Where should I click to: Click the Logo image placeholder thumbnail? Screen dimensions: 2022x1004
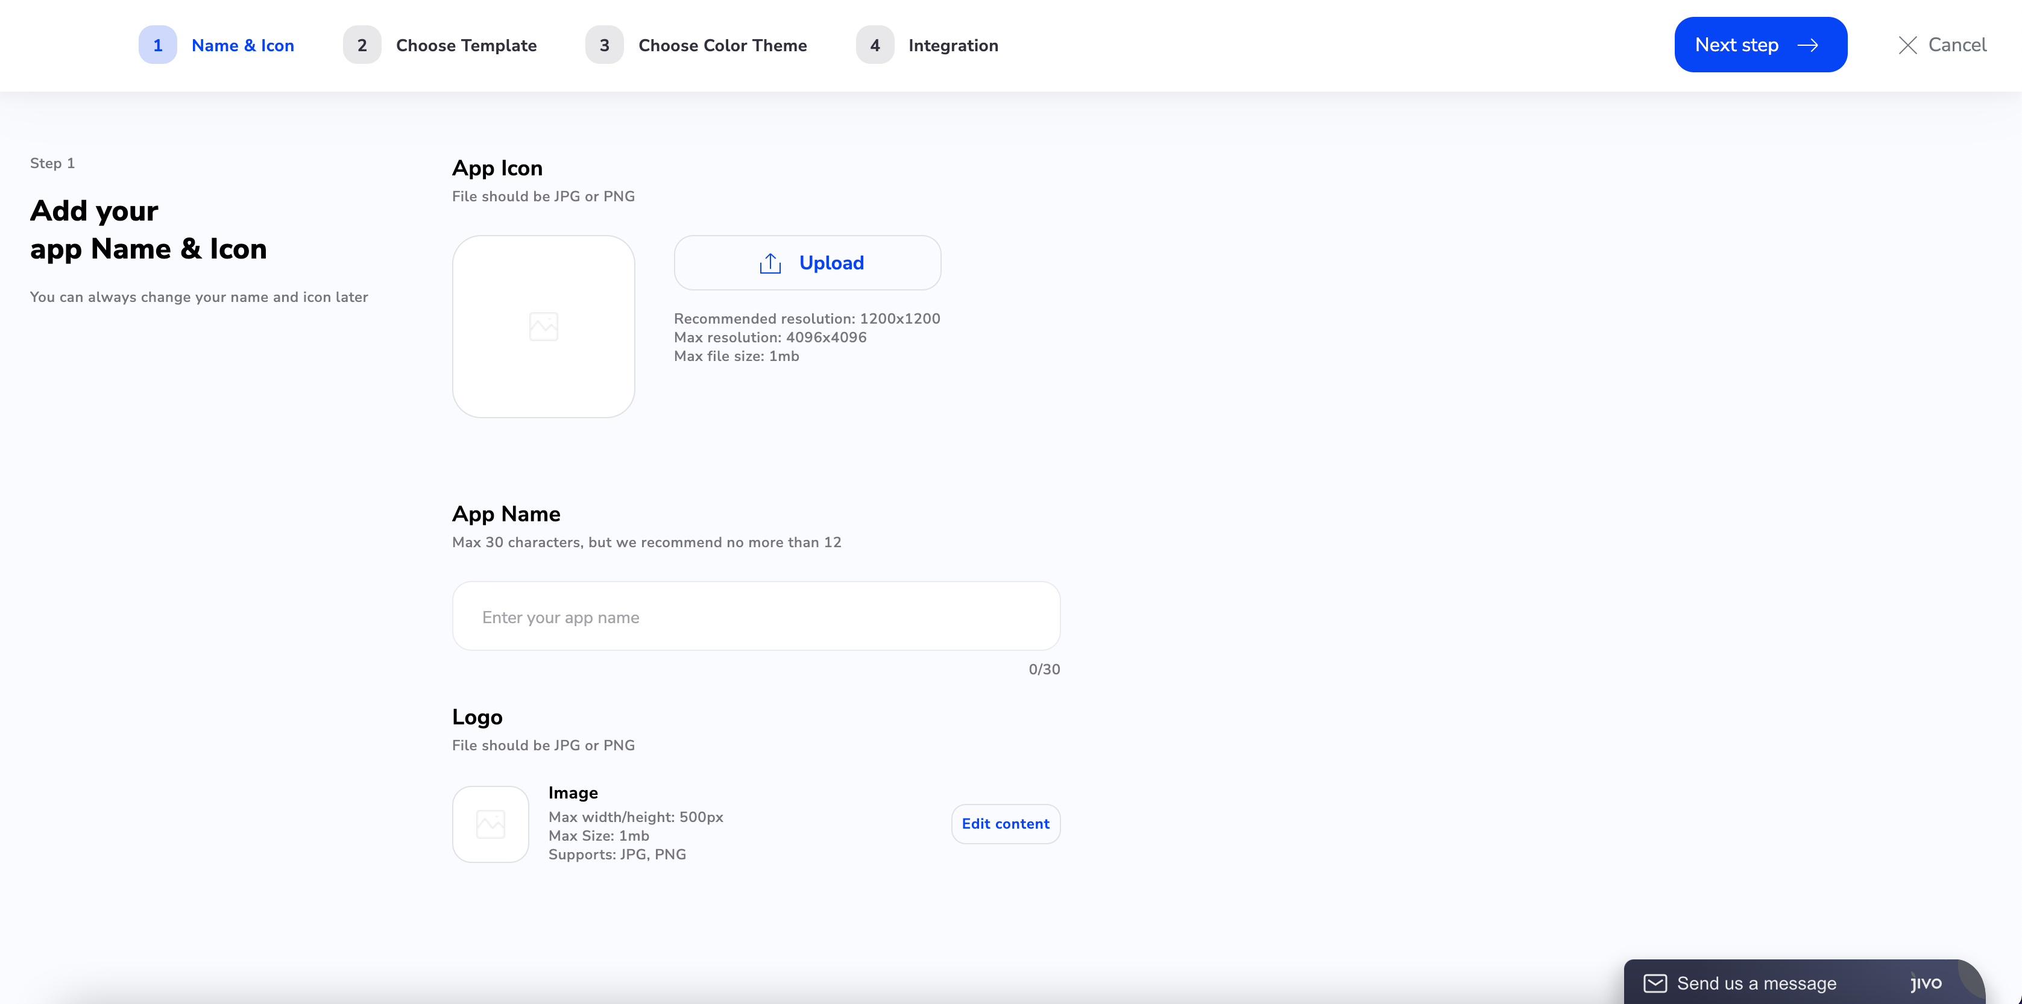click(x=491, y=824)
